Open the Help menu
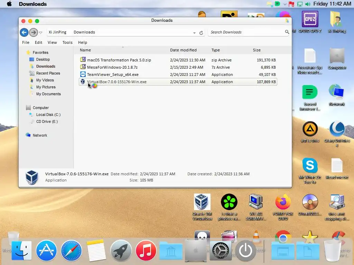The width and height of the screenshot is (354, 265). click(82, 42)
